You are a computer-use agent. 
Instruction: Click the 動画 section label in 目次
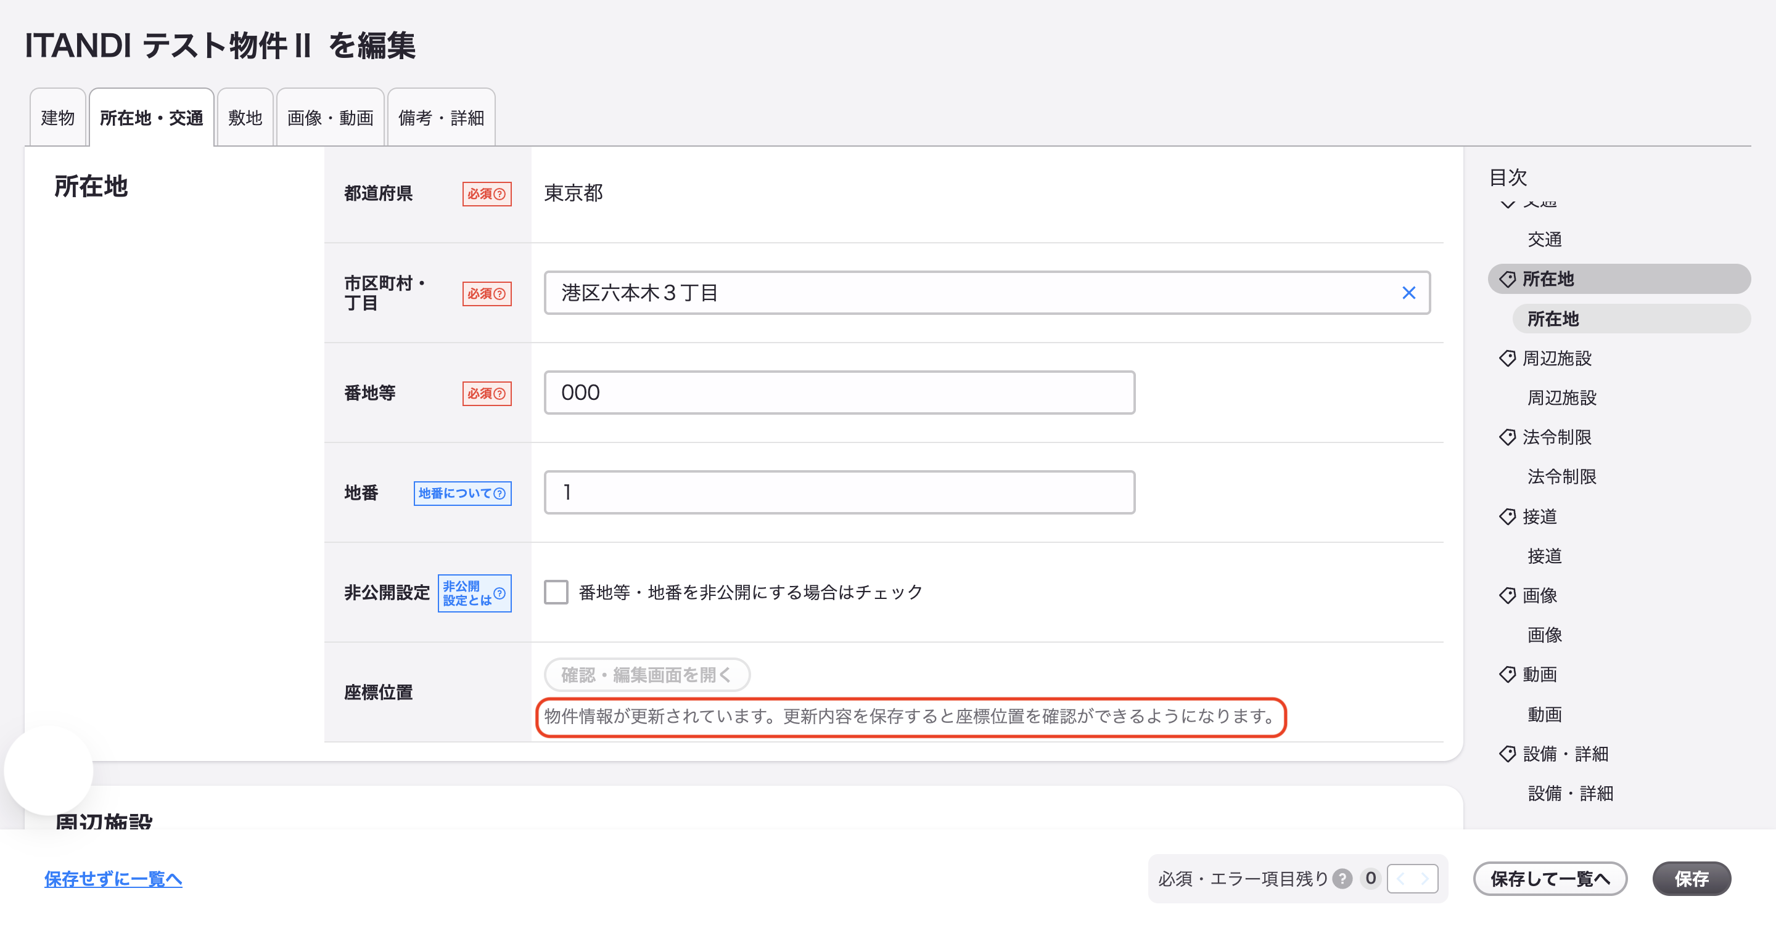point(1540,675)
